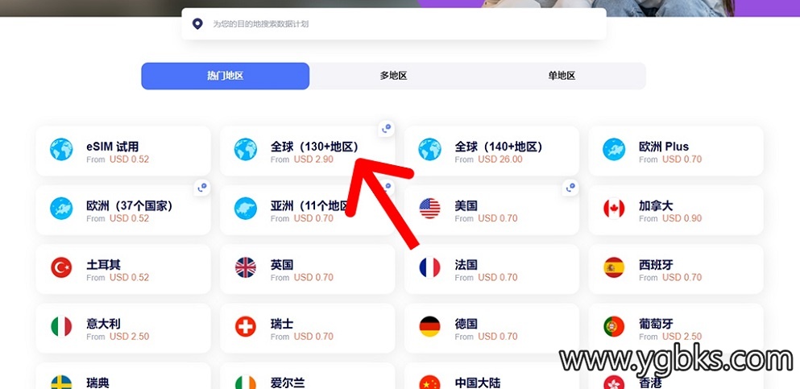Image resolution: width=800 pixels, height=389 pixels.
Task: Open the 西班牙 plan card
Action: pyautogui.click(x=676, y=269)
